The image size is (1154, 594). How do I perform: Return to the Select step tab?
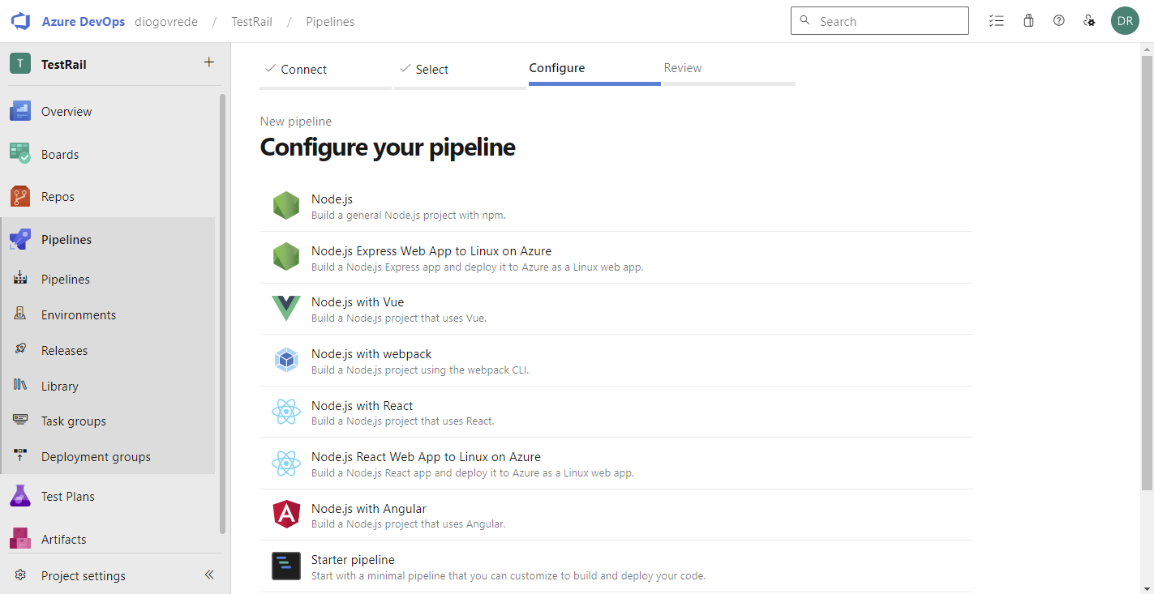pos(431,70)
